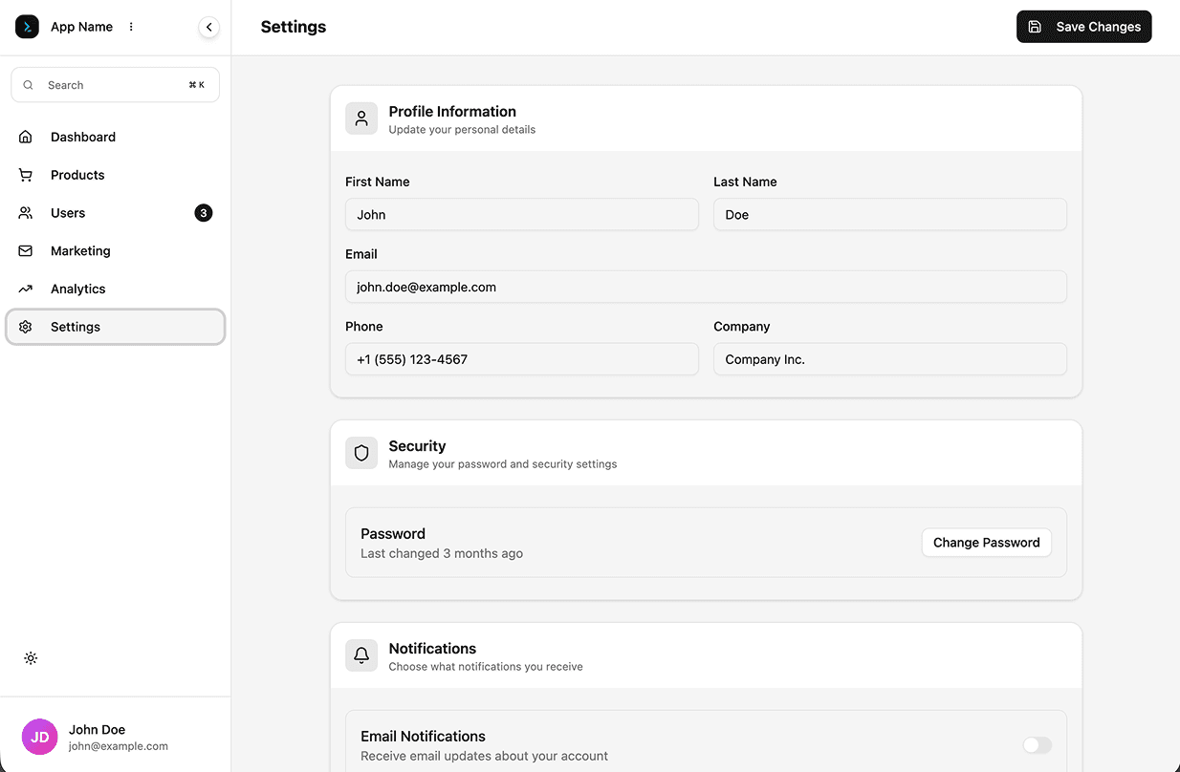The image size is (1180, 772).
Task: Open Dashboard from the sidebar
Action: pos(83,137)
